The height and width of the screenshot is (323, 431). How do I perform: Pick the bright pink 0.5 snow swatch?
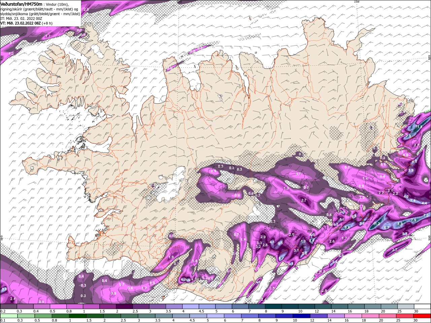click(x=58, y=307)
